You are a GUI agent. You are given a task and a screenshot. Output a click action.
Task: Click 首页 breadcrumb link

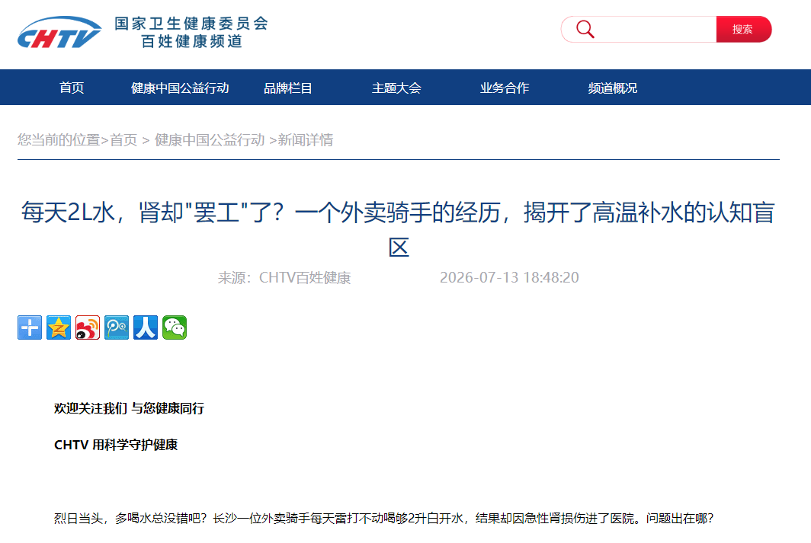point(123,140)
